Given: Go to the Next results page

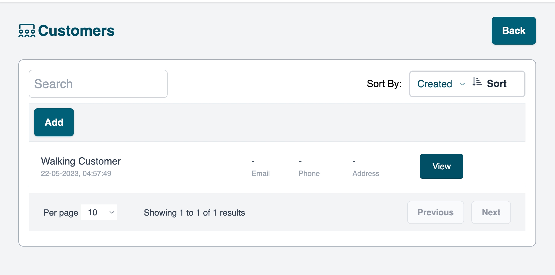Looking at the screenshot, I should pyautogui.click(x=491, y=213).
